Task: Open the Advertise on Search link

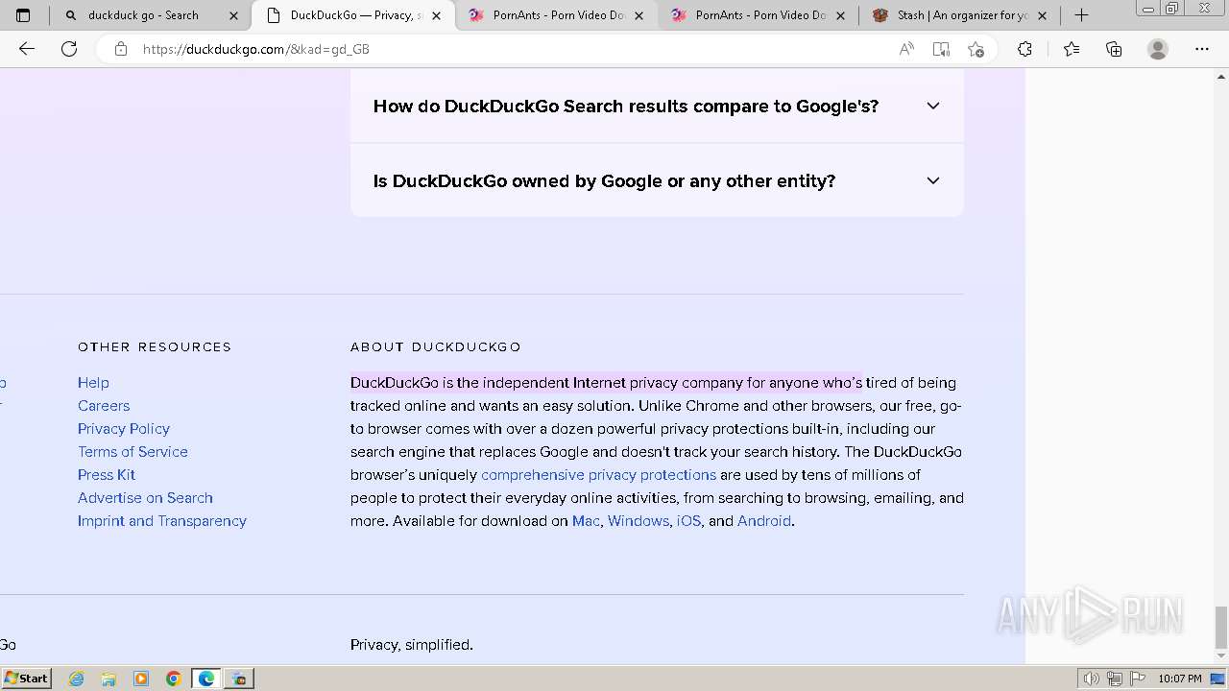Action: point(145,497)
